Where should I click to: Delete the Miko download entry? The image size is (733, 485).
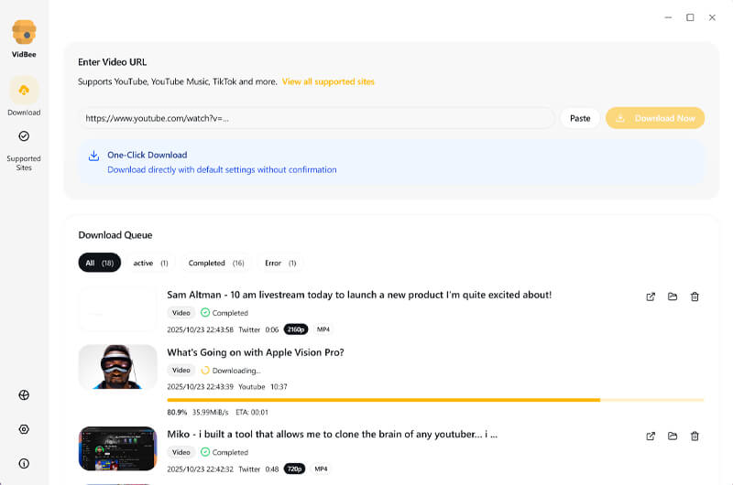(695, 436)
